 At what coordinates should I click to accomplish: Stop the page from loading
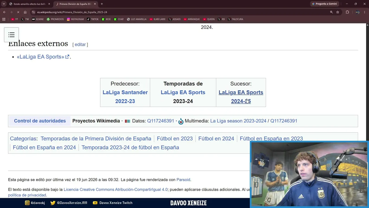(x=18, y=12)
